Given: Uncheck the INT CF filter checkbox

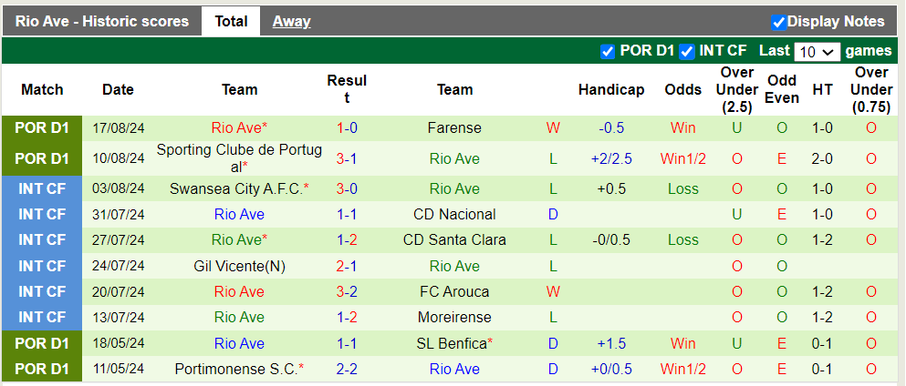Looking at the screenshot, I should (x=687, y=52).
